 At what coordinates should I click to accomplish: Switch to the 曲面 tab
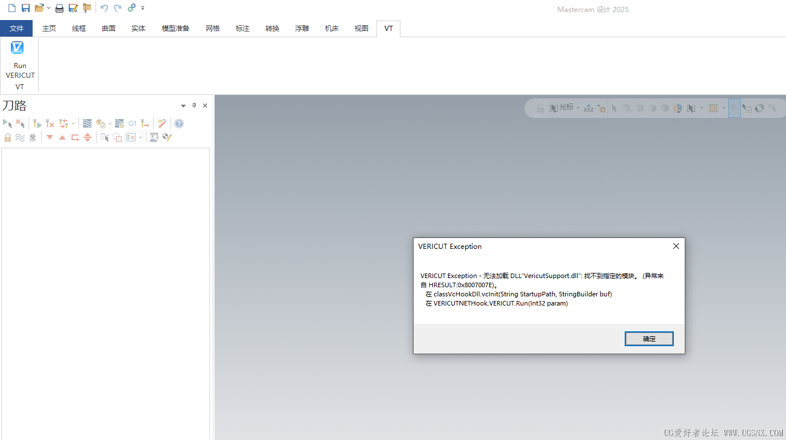[x=109, y=28]
